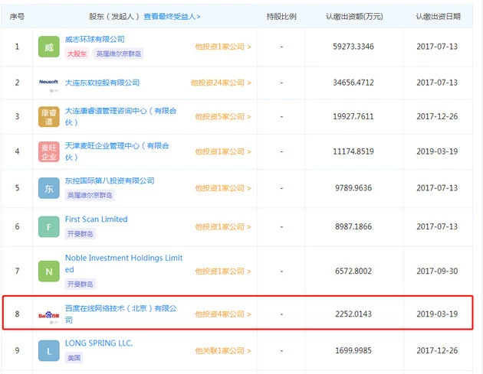Expand 他投资24家公司 for 大连东软控股
The width and height of the screenshot is (483, 374).
point(221,83)
